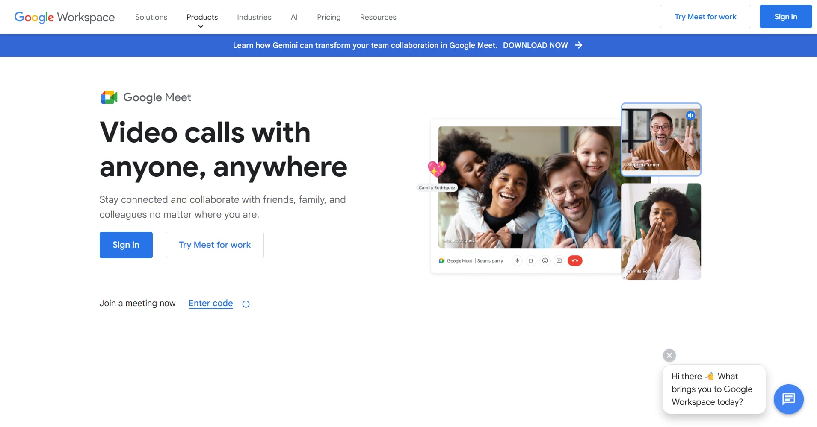Click the emoji reaction icon in preview
The image size is (817, 427).
[545, 260]
